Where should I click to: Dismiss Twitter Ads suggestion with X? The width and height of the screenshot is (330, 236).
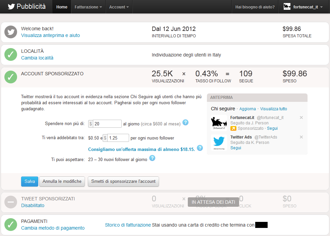coord(301,137)
